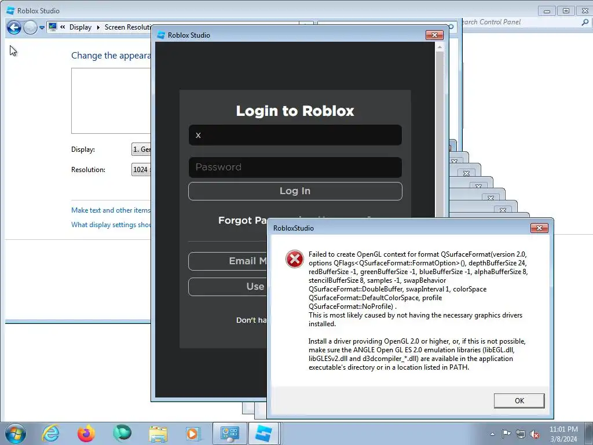Launch Internet Explorer from taskbar
Viewport: 593px width, 445px height.
click(x=51, y=433)
